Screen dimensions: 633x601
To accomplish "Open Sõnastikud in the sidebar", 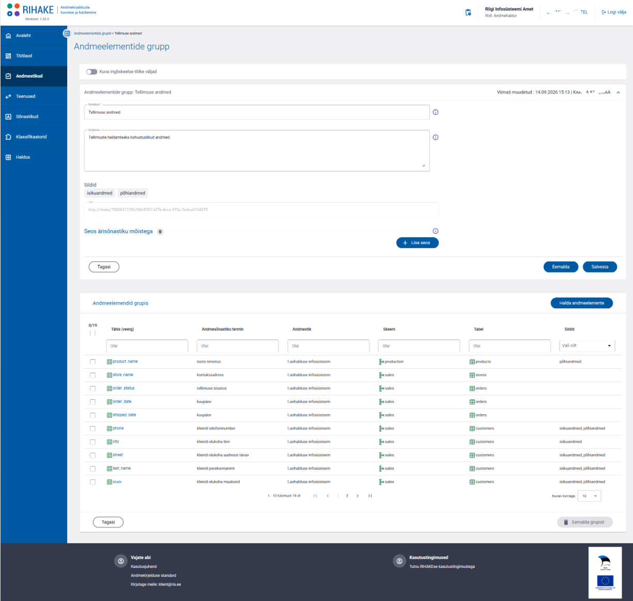I will tap(34, 117).
